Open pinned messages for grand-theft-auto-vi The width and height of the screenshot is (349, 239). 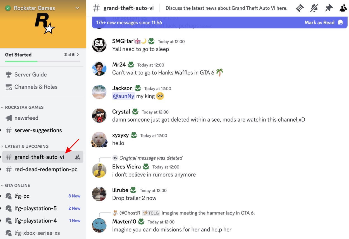(x=329, y=8)
